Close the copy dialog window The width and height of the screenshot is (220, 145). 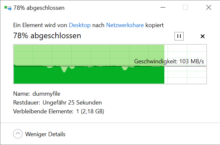pos(209,8)
